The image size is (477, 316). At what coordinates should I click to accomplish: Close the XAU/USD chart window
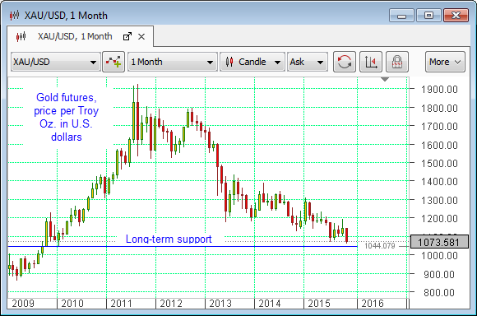[456, 16]
